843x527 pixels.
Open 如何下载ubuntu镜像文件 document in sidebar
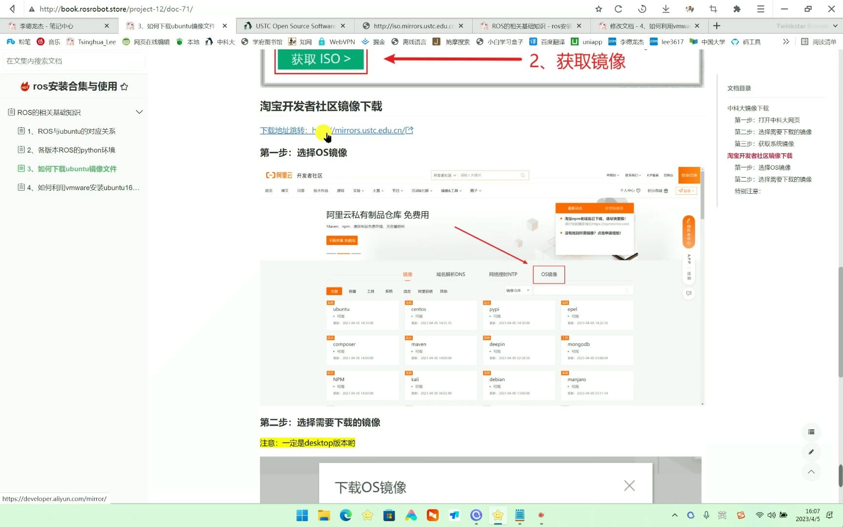pos(72,169)
